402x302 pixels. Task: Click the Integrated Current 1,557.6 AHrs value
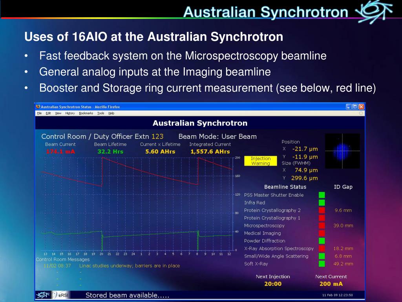(210, 151)
